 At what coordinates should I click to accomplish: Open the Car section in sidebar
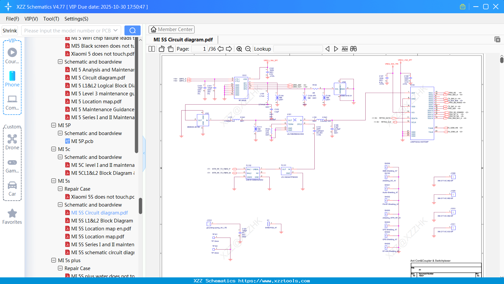click(x=12, y=186)
